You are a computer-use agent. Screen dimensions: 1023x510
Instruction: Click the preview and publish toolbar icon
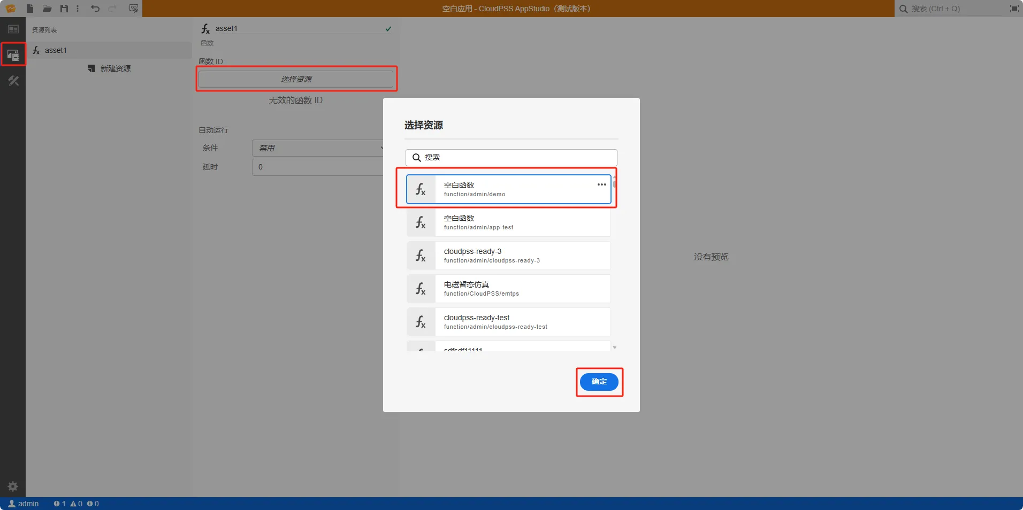click(x=134, y=9)
